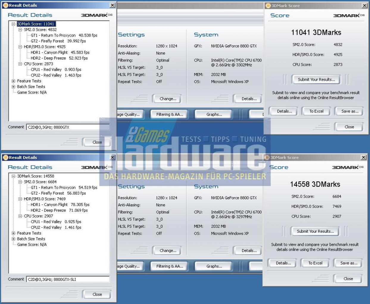Collapse the 3DMark Score: 14558 tree node

pos(13,176)
